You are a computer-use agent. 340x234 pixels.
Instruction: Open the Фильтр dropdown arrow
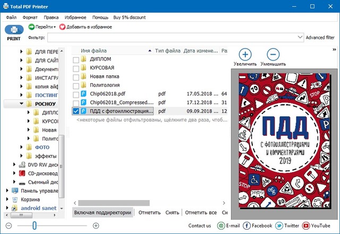click(x=300, y=38)
